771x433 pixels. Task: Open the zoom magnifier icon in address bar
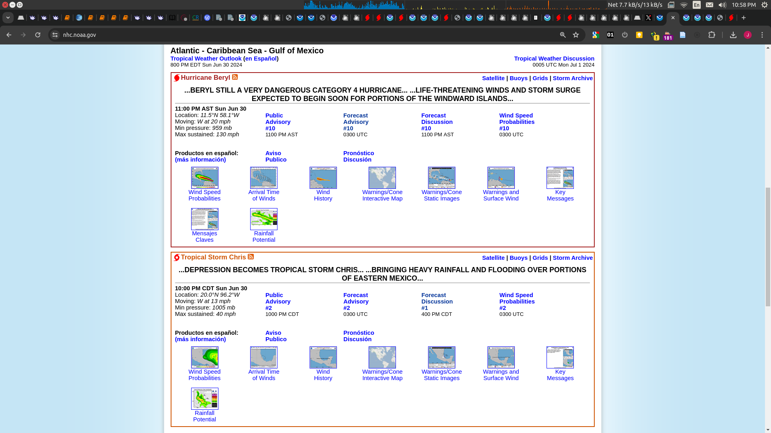click(563, 35)
